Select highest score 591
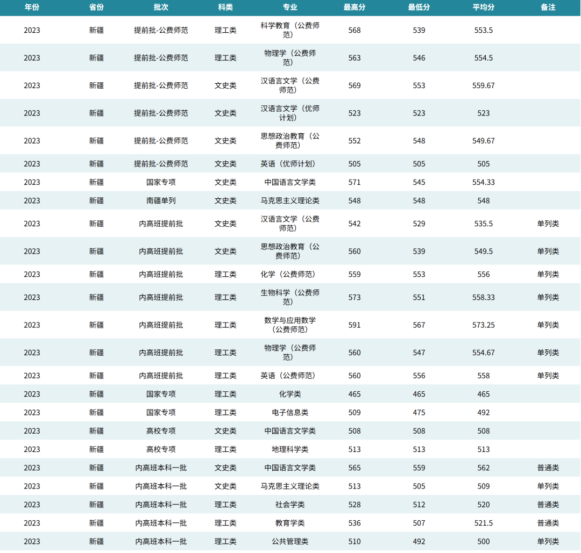 click(x=354, y=325)
